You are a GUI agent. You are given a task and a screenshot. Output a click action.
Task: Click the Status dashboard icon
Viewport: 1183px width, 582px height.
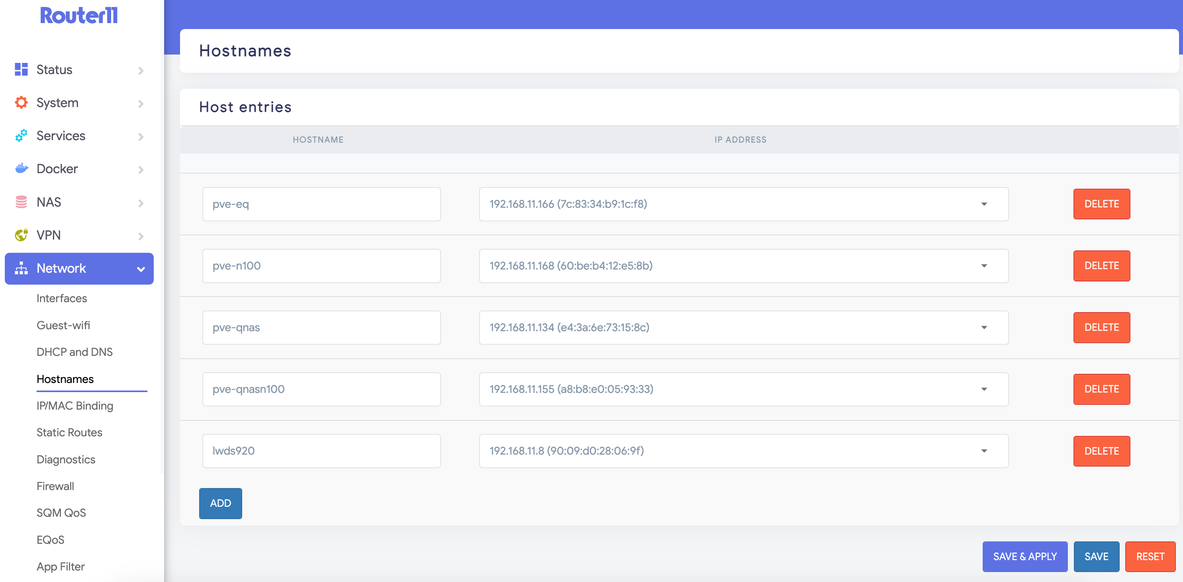(x=21, y=70)
